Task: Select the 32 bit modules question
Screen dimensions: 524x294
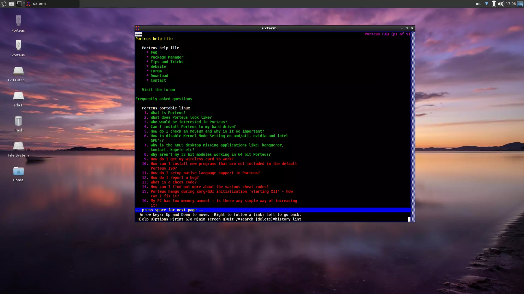Action: click(211, 154)
